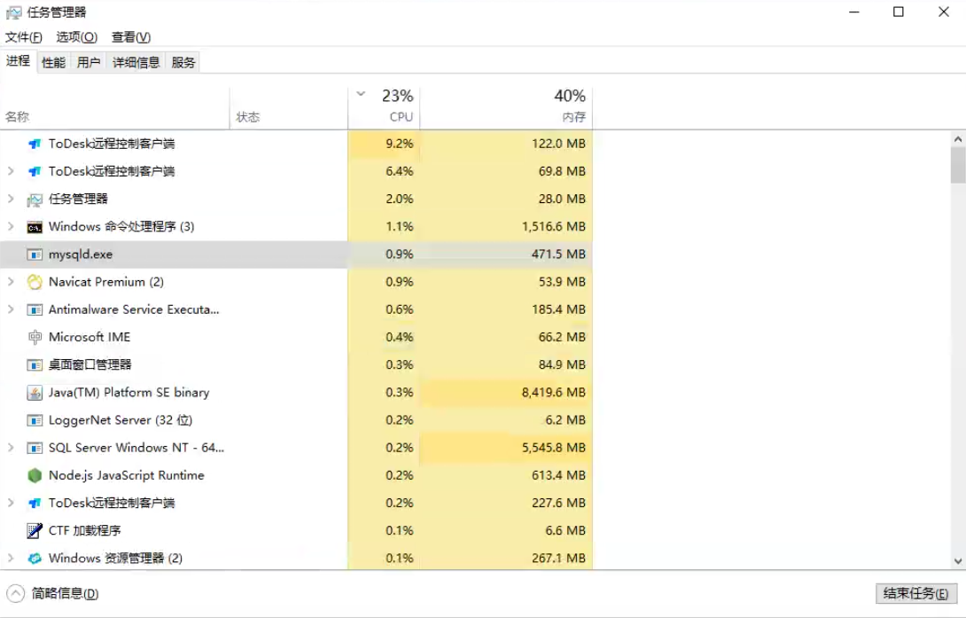Select the CTF 加载程序 row
The width and height of the screenshot is (966, 618).
[296, 530]
